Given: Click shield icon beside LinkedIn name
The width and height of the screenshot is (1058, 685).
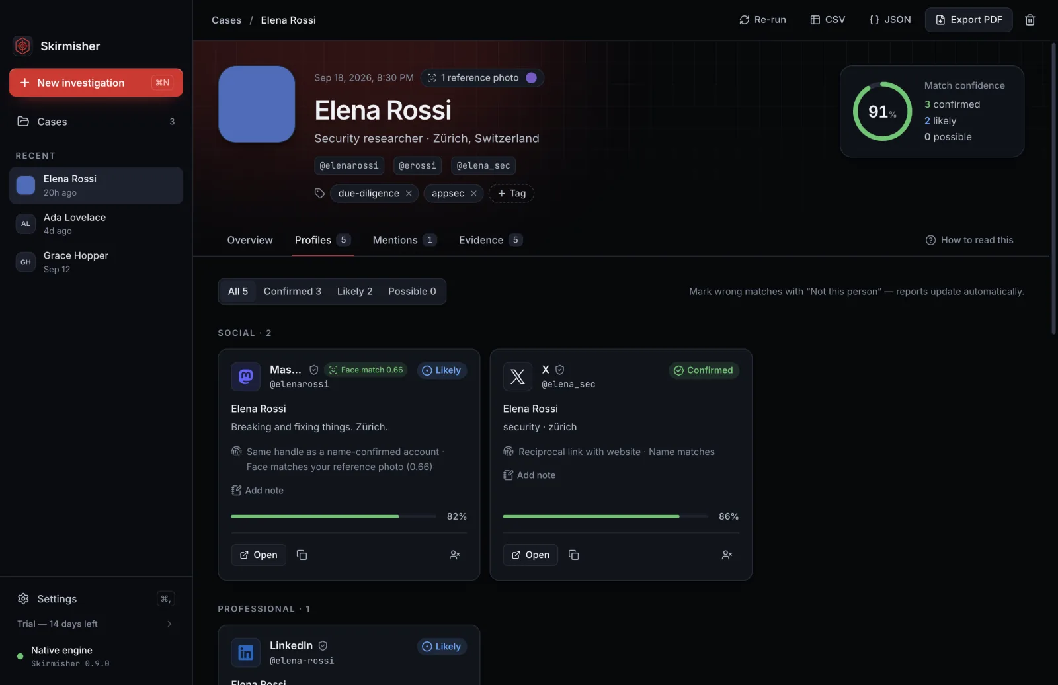Looking at the screenshot, I should tap(323, 645).
